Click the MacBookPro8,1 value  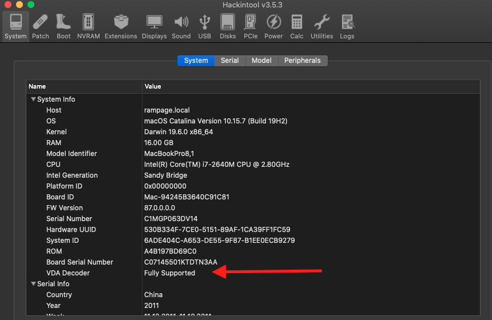[x=169, y=154]
